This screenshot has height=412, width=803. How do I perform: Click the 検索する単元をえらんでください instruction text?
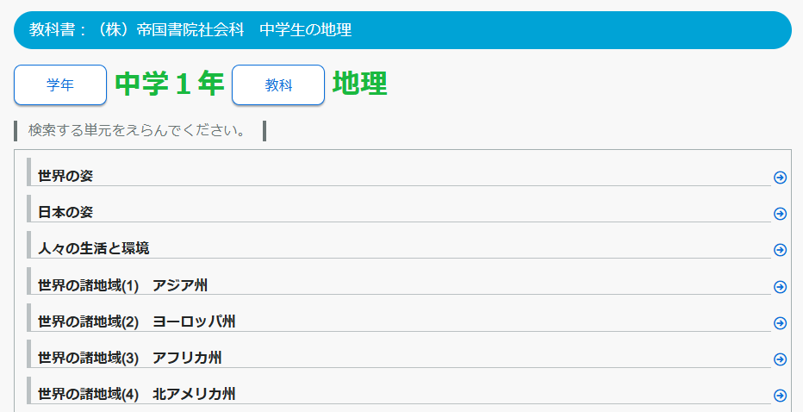137,131
